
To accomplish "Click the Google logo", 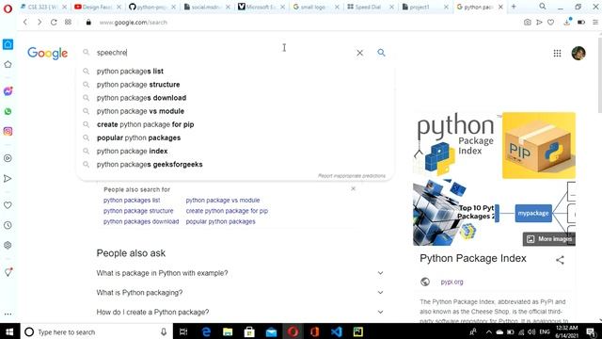I will click(48, 53).
